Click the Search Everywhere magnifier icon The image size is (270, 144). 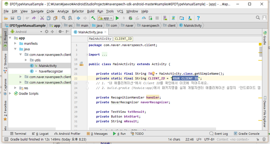[258, 18]
